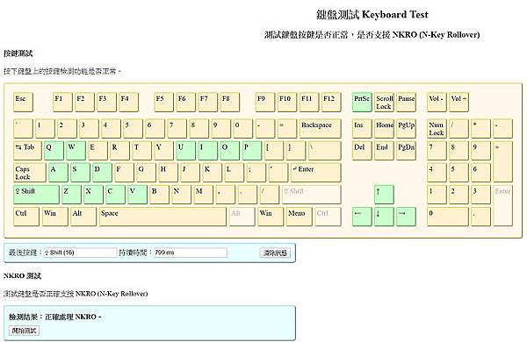Start the NKRO test button
The image size is (527, 342).
(x=24, y=331)
